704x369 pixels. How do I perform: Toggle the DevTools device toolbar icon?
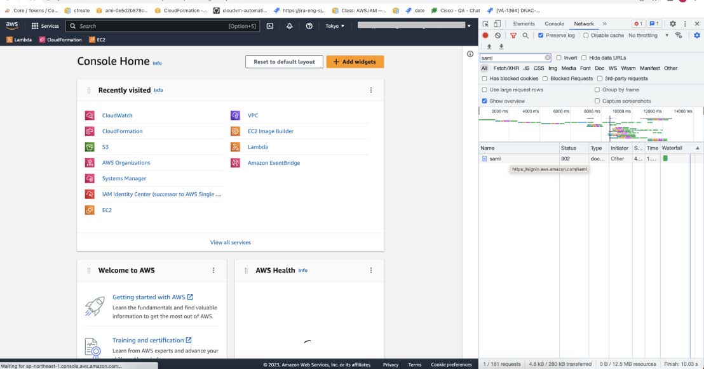point(497,23)
